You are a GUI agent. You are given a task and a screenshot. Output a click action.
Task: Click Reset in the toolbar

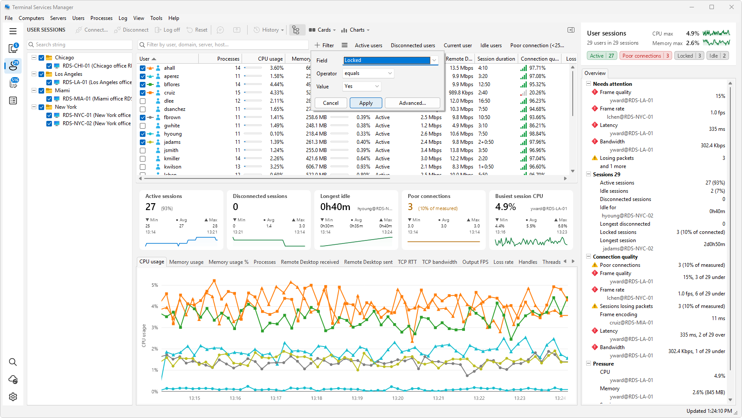[197, 30]
